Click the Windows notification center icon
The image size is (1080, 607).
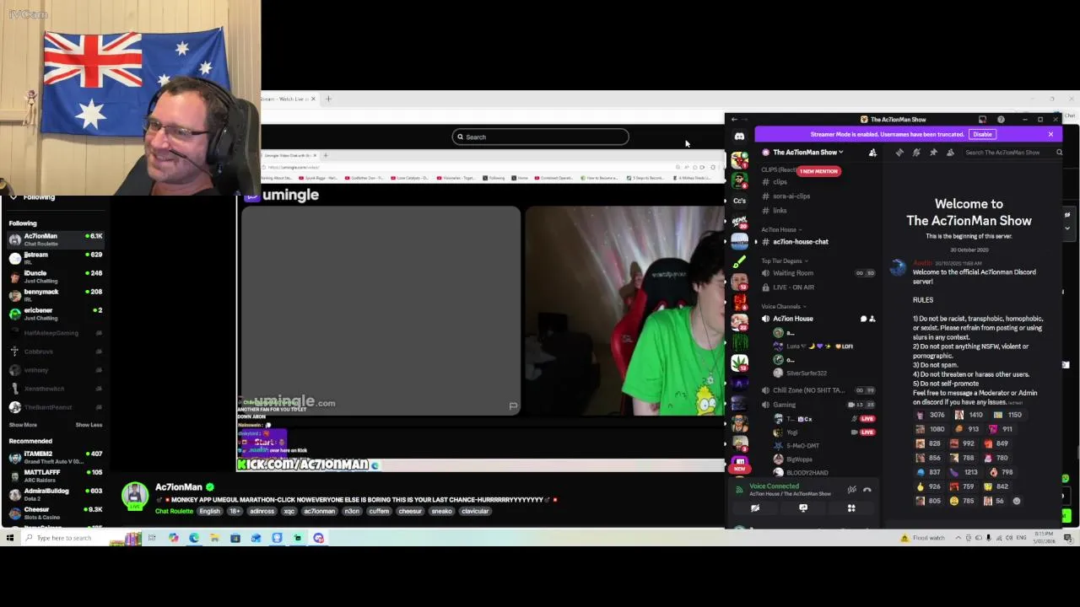1067,538
